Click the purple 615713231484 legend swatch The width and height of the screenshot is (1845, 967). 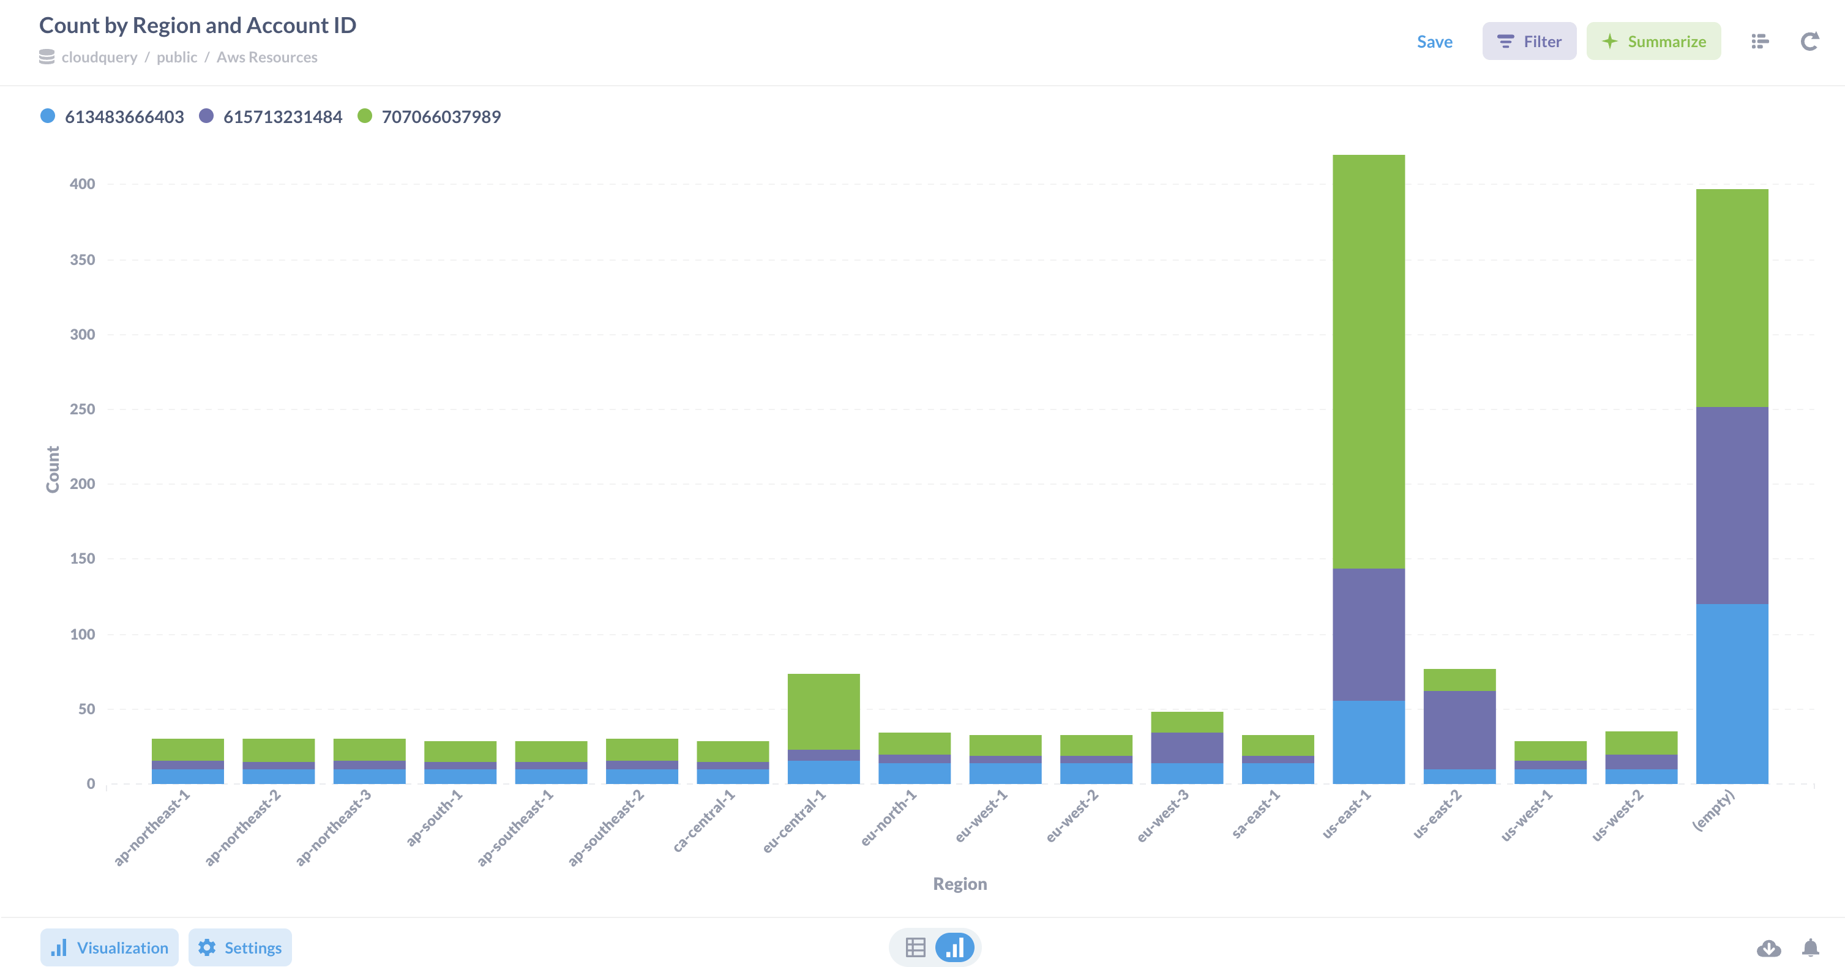tap(206, 116)
